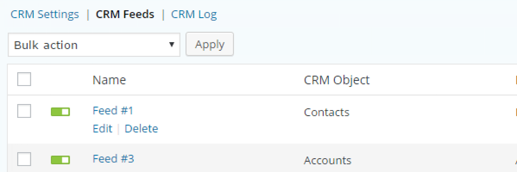Toggle the green status switch for Feed #3
Screen dimensions: 517x172
(60, 160)
